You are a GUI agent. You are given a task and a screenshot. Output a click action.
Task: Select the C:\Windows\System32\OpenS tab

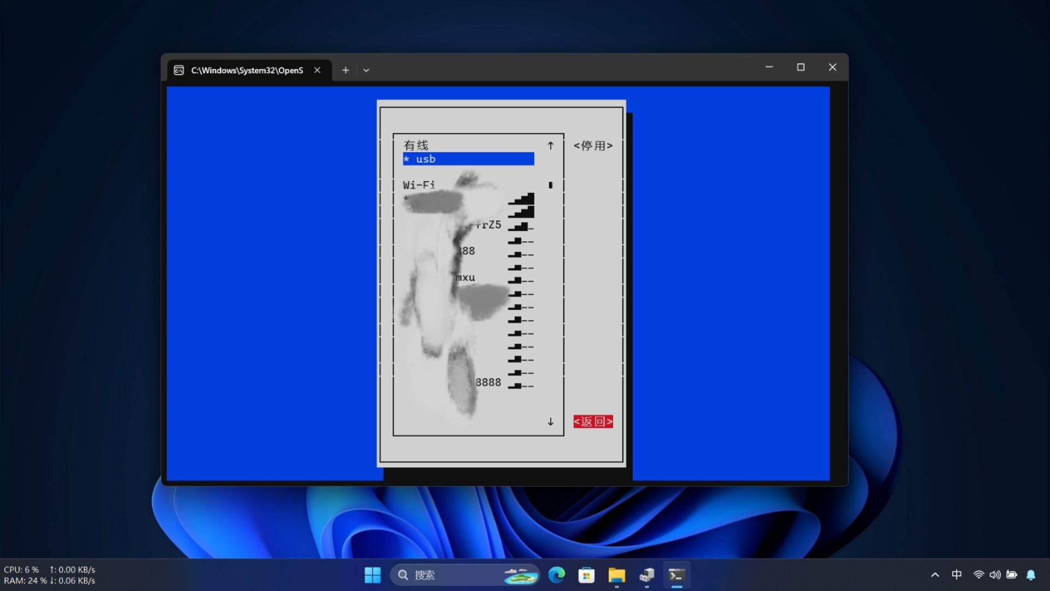coord(247,70)
